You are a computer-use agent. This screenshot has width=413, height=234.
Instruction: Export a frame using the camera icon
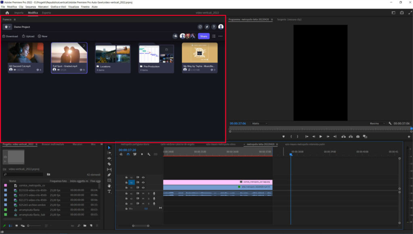pyautogui.click(x=357, y=136)
